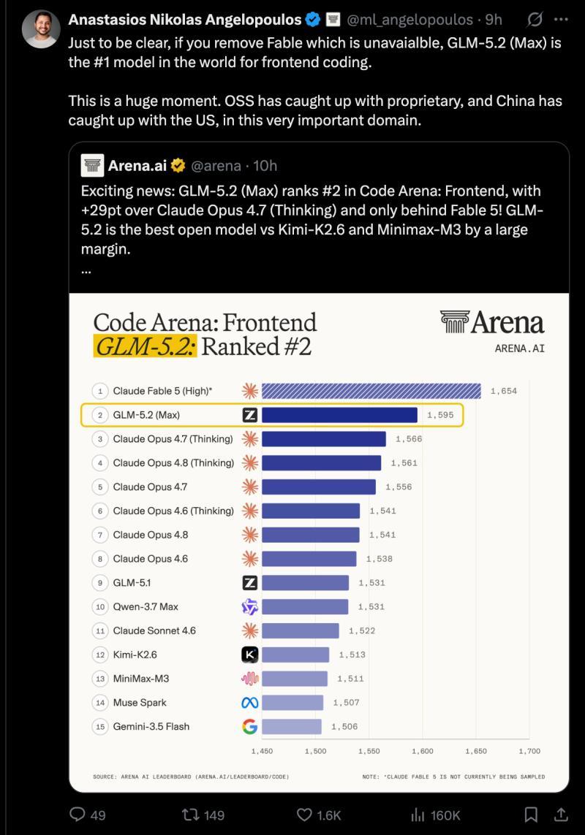Open Anastasios's profile picture avatar
Viewport: 585px width, 835px height.
pos(40,28)
